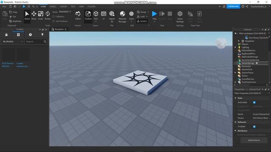This screenshot has height=152, width=271.
Task: Open Toolbox Marketplace tab icon
Action: coord(6,35)
